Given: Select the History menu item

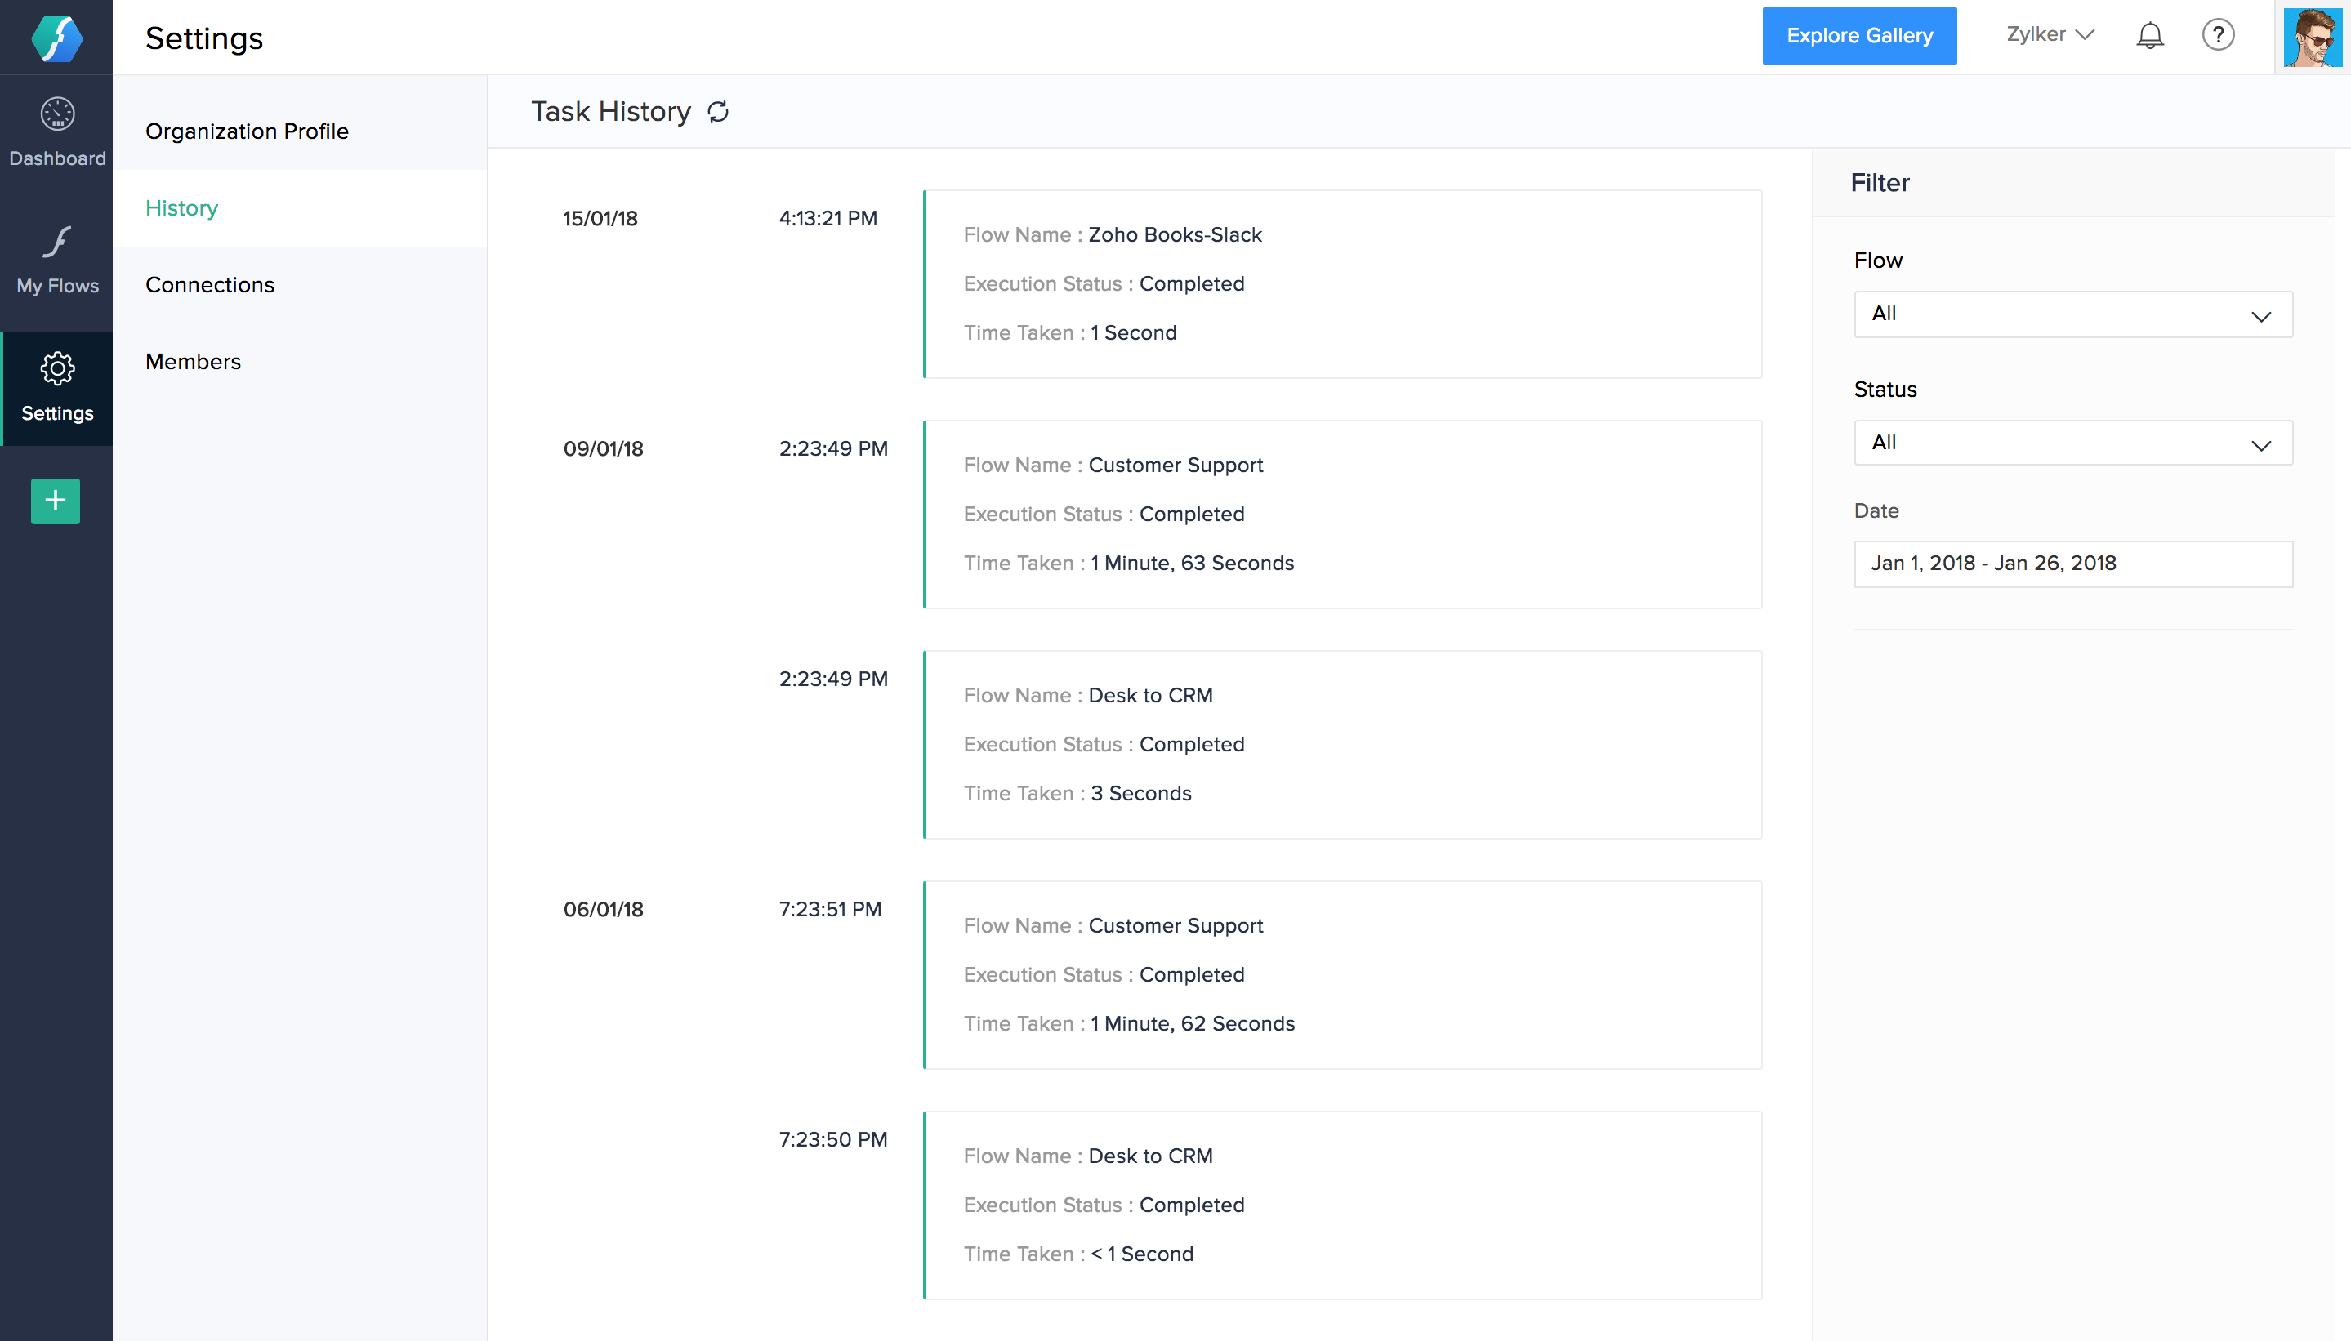Looking at the screenshot, I should [x=182, y=208].
